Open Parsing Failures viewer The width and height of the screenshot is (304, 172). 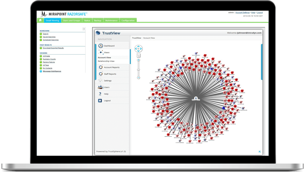49,62
